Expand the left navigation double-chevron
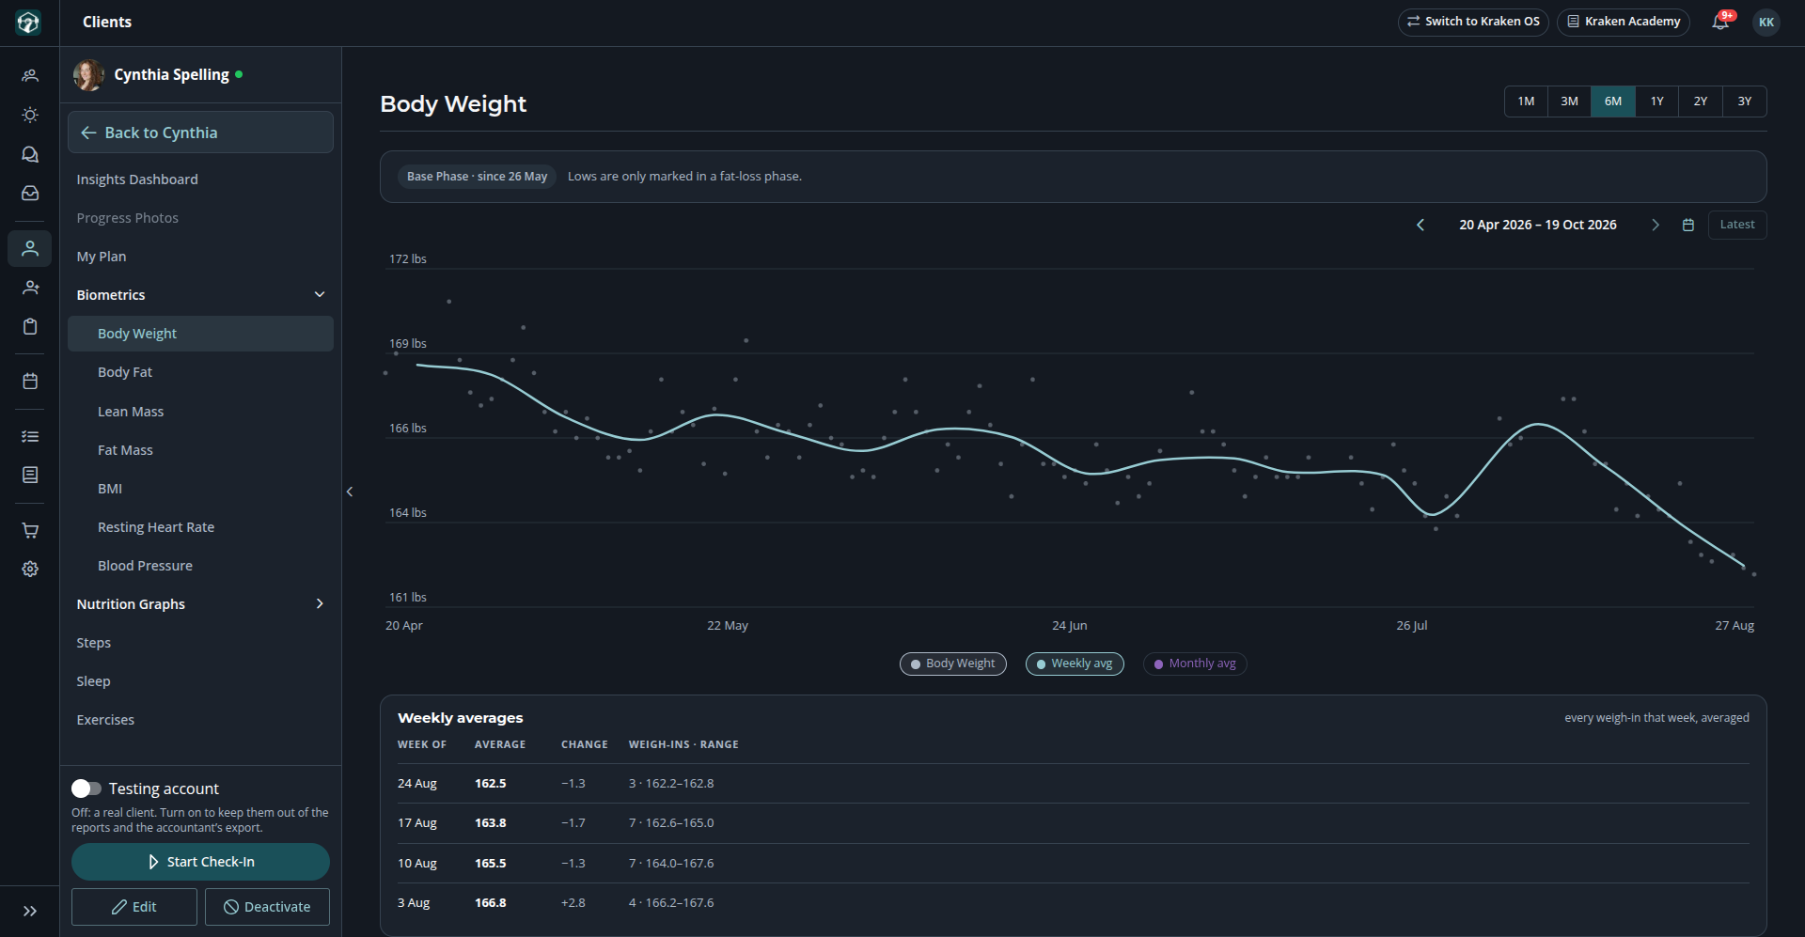This screenshot has width=1805, height=937. coord(30,911)
